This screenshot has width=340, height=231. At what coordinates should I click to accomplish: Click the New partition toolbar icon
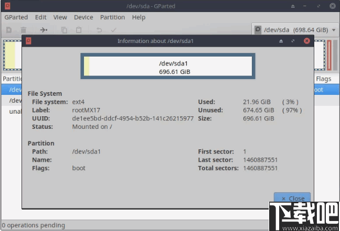pos(9,30)
